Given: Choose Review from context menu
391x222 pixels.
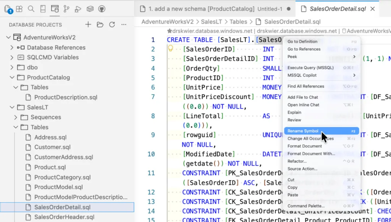Looking at the screenshot, I should pos(322,120).
